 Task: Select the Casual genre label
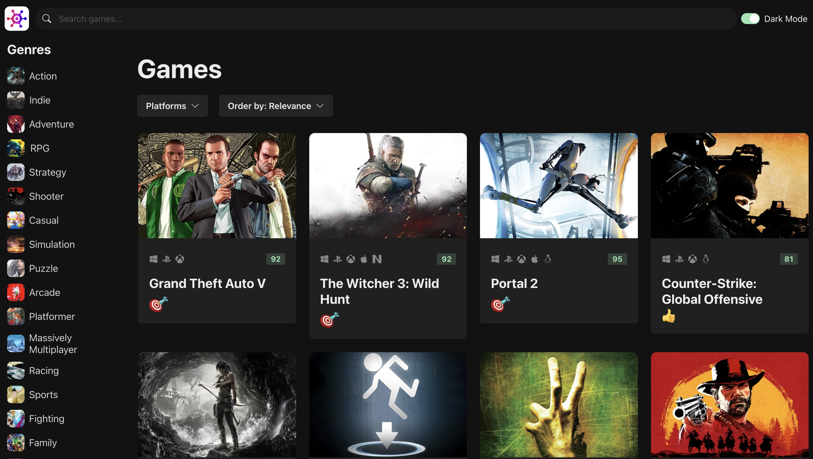[44, 220]
